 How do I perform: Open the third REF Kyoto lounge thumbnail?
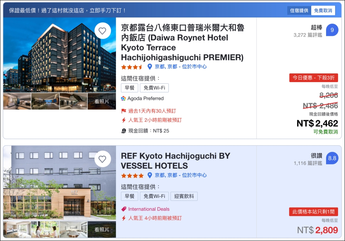pos(73,230)
